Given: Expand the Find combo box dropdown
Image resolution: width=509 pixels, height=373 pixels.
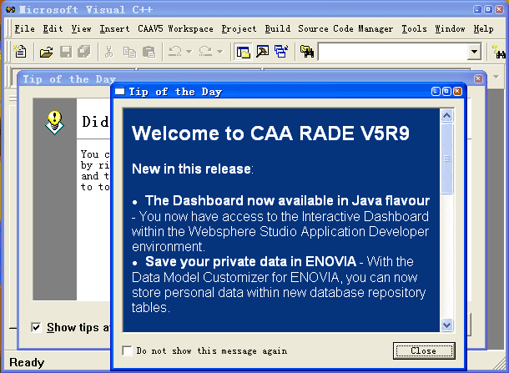Looking at the screenshot, I should point(474,52).
